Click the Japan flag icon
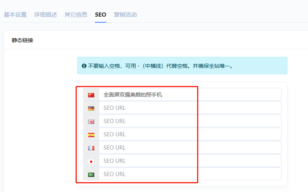Viewport: 308px width, 192px height. coord(91,161)
